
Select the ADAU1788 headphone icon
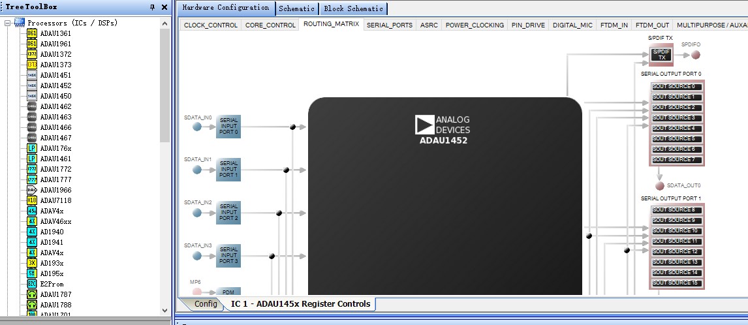tap(32, 305)
